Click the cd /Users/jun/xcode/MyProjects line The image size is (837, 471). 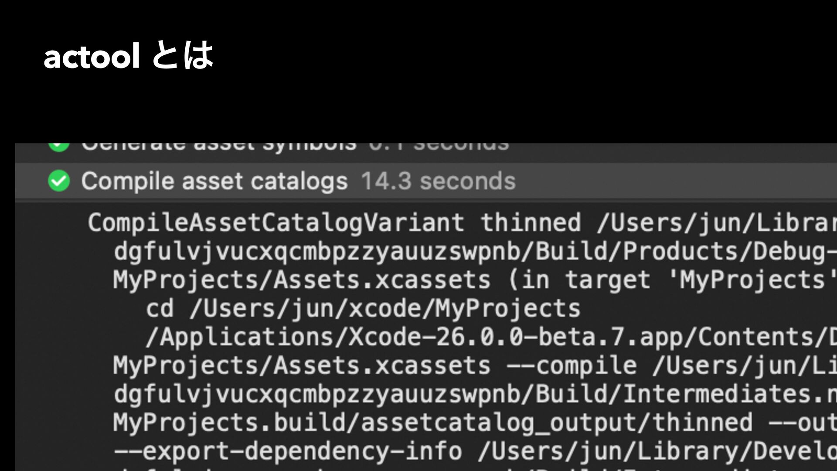click(363, 309)
